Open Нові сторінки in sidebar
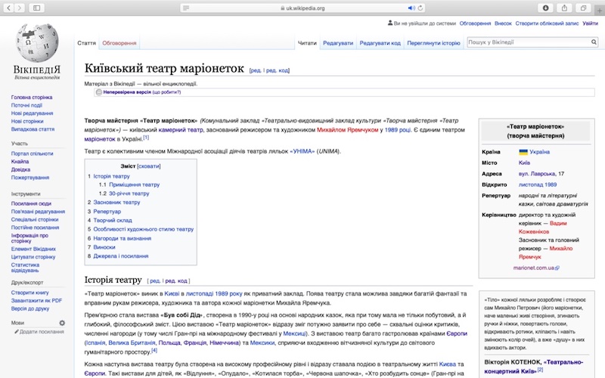This screenshot has width=605, height=378. pos(27,121)
